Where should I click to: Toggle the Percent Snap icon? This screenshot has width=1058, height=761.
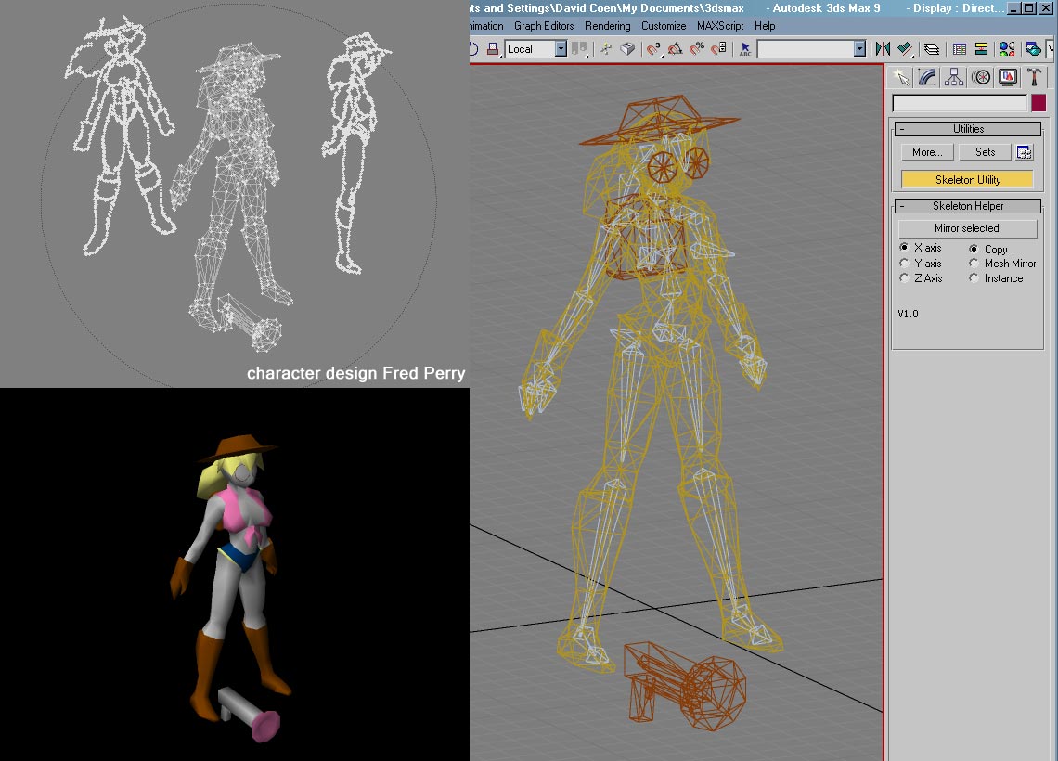coord(697,49)
